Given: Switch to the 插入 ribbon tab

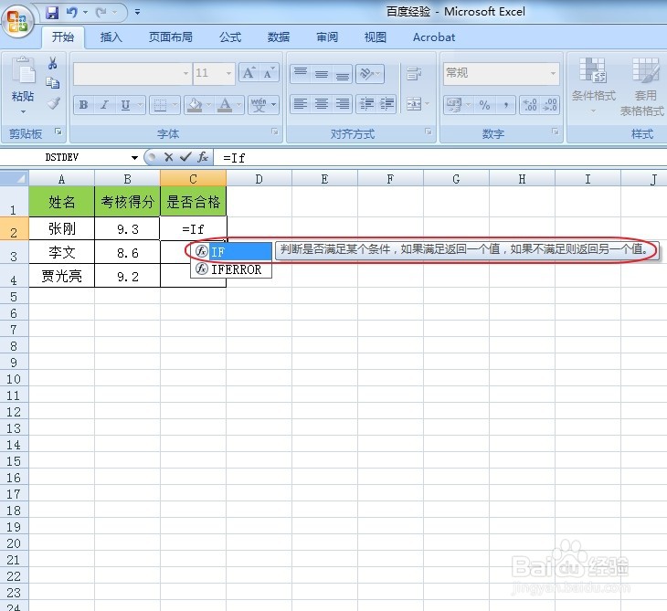Looking at the screenshot, I should (x=111, y=37).
